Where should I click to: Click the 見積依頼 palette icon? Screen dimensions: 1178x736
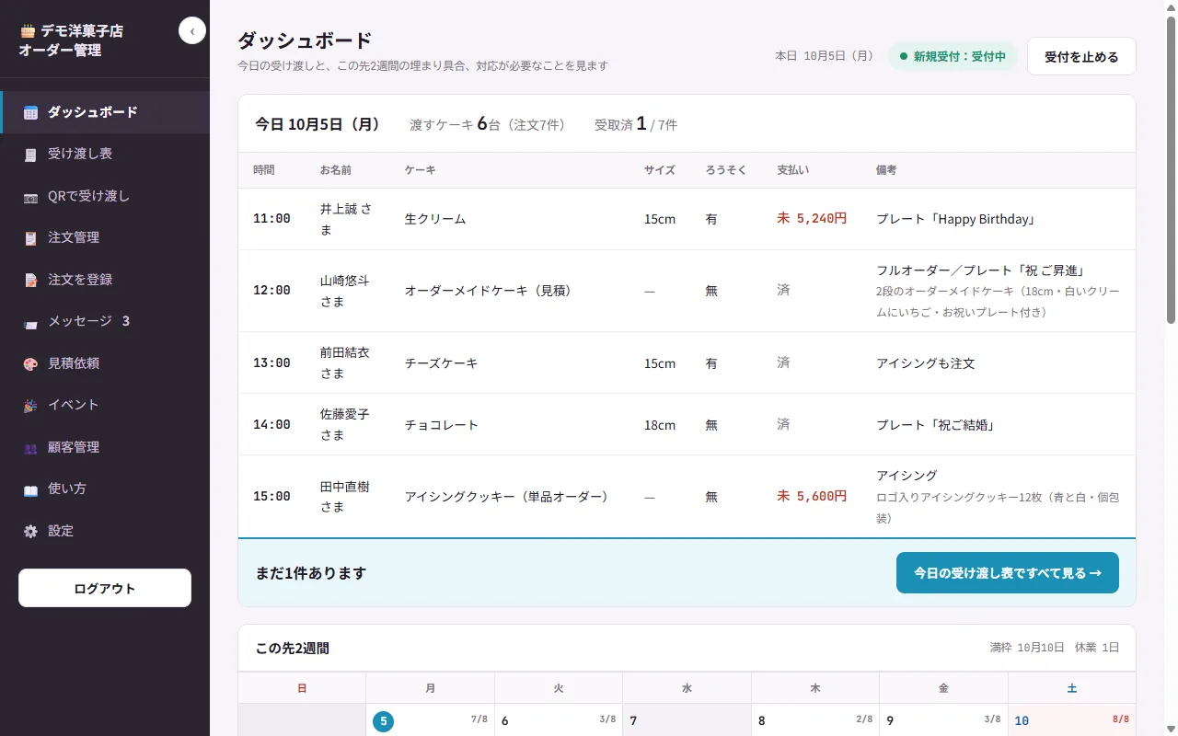(x=31, y=364)
